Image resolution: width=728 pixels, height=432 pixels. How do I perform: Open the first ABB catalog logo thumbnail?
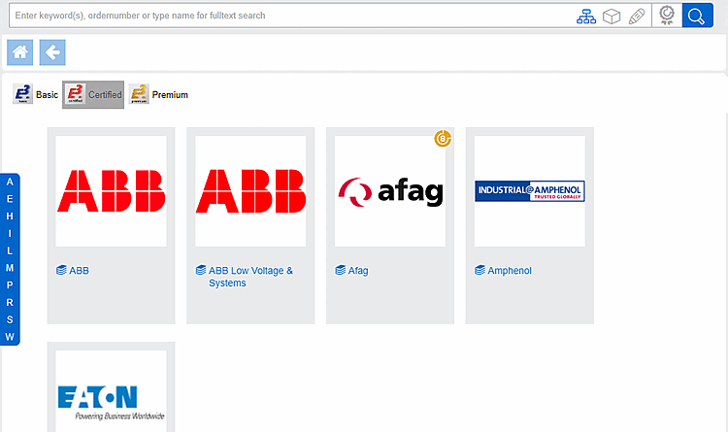click(111, 191)
